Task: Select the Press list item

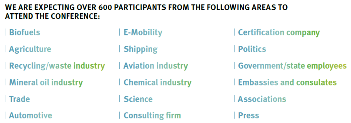Action: coord(249,116)
